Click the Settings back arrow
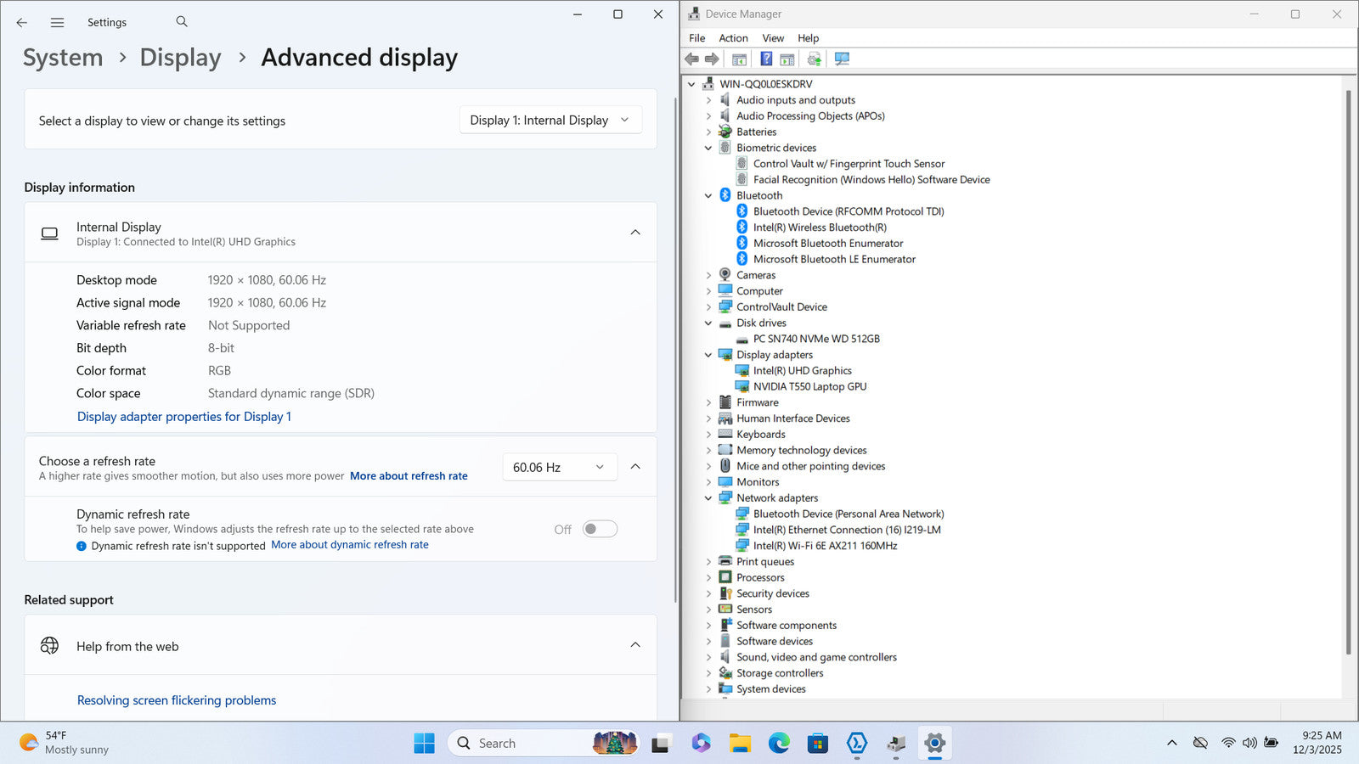 click(22, 23)
